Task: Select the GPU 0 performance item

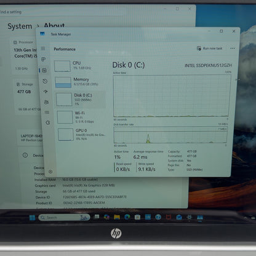Action: (x=82, y=134)
